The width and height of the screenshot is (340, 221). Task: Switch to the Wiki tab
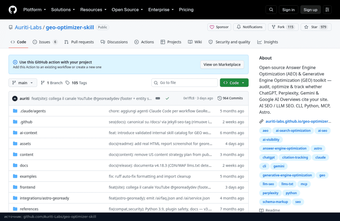[195, 42]
